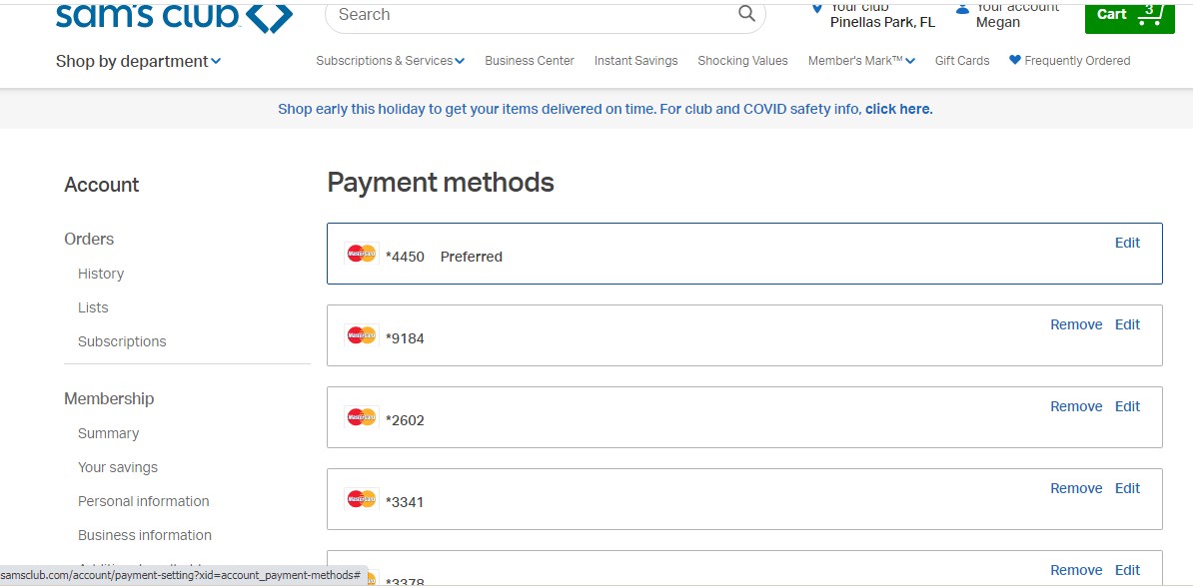The width and height of the screenshot is (1193, 586).
Task: Edit the preferred card *4450
Action: click(1128, 243)
